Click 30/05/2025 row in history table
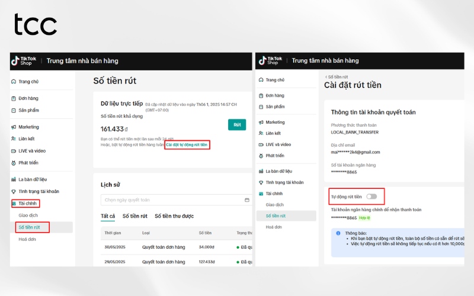Screen dimensions: 474x296 coord(177,247)
